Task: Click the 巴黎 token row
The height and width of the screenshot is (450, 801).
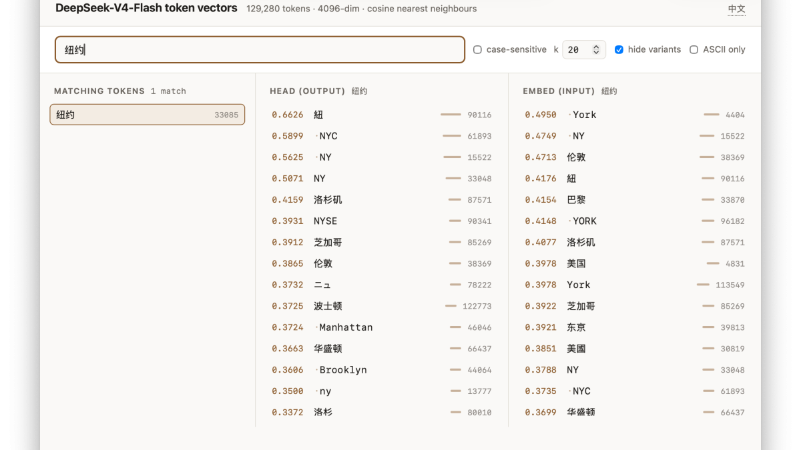Action: 635,200
